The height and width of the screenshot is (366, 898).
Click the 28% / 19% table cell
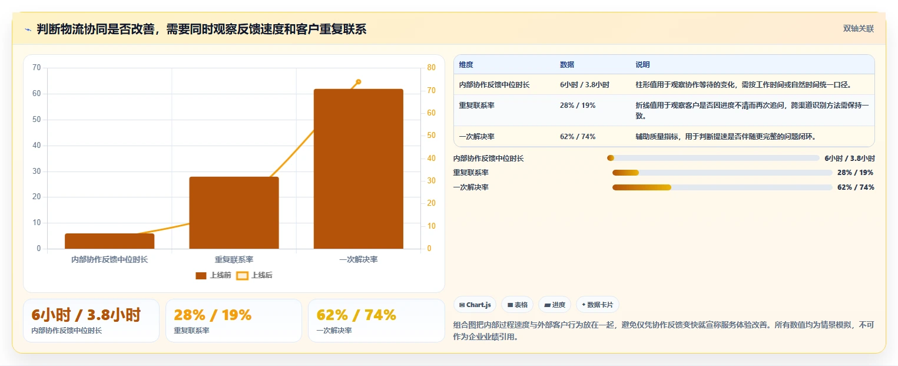tap(578, 105)
